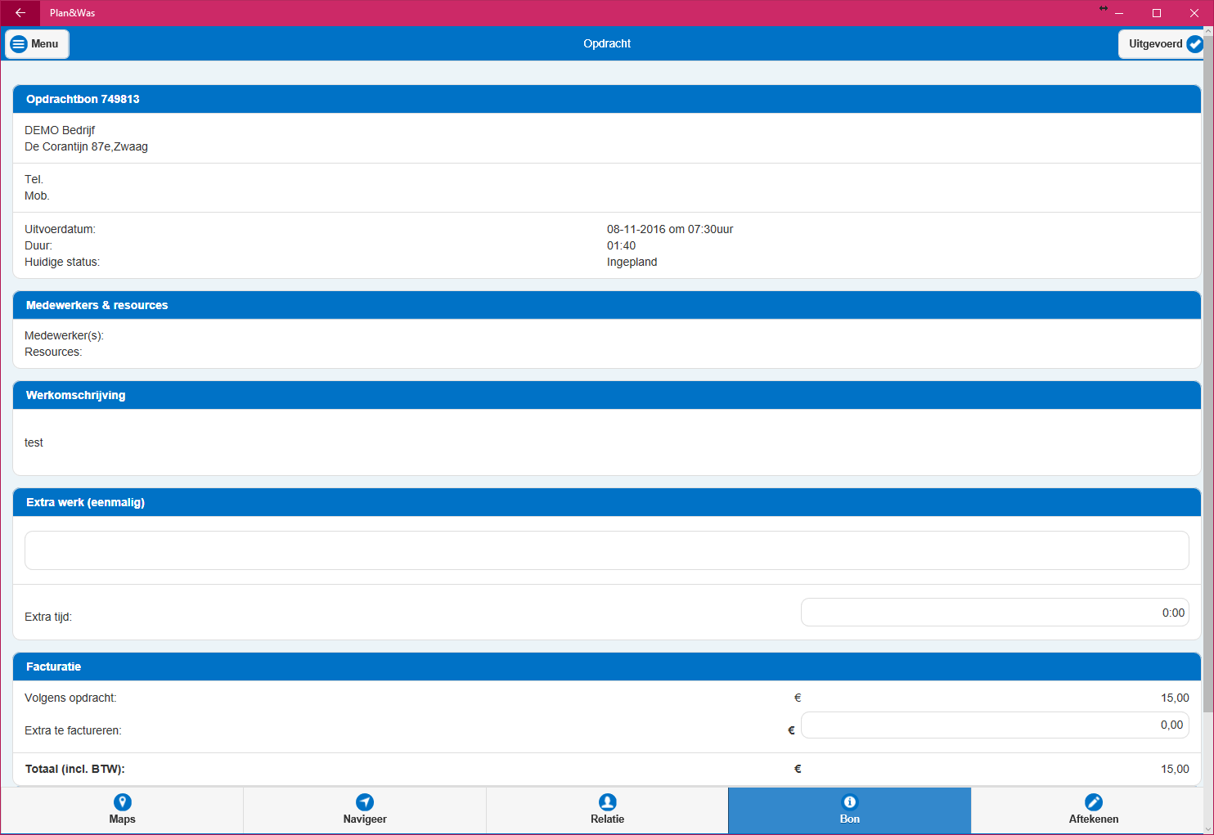Close the Plan&Was window
This screenshot has height=835, width=1214.
coord(1194,13)
